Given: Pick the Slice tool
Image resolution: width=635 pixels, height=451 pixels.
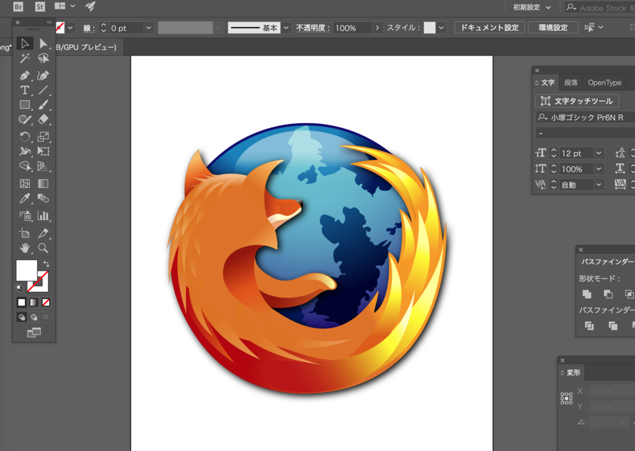Looking at the screenshot, I should pos(43,233).
